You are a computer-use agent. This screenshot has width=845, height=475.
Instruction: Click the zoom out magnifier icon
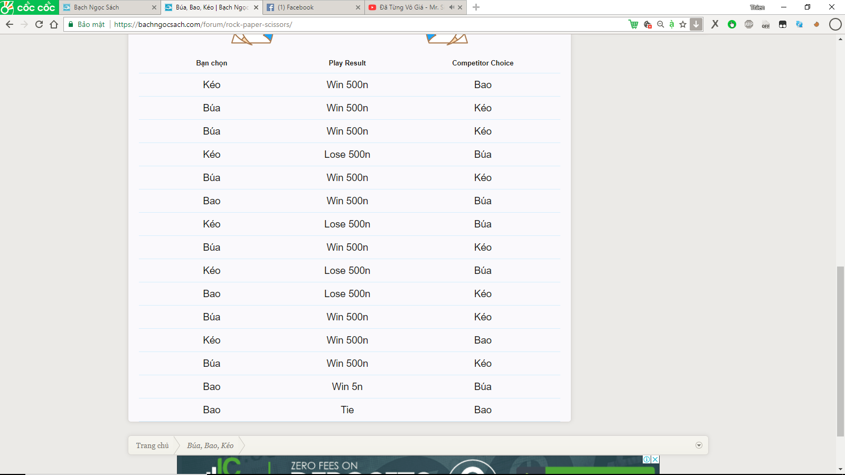coord(660,24)
